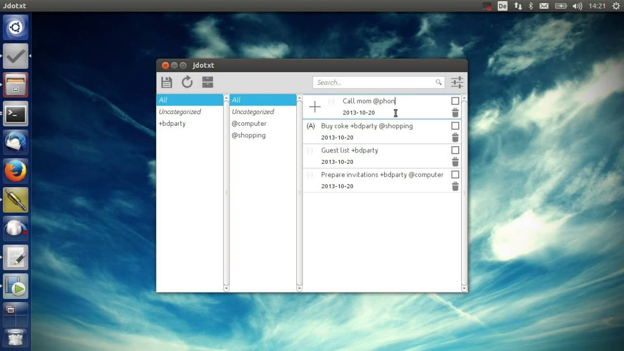Mark Buy coke task as completed

455,126
